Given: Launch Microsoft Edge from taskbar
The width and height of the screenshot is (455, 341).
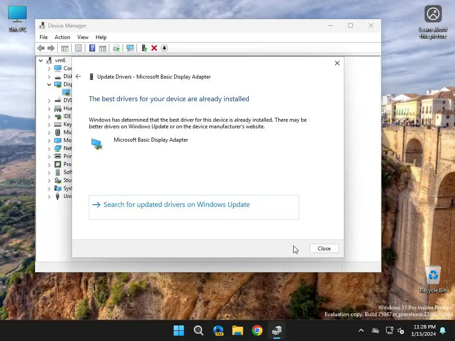Looking at the screenshot, I should click(218, 330).
